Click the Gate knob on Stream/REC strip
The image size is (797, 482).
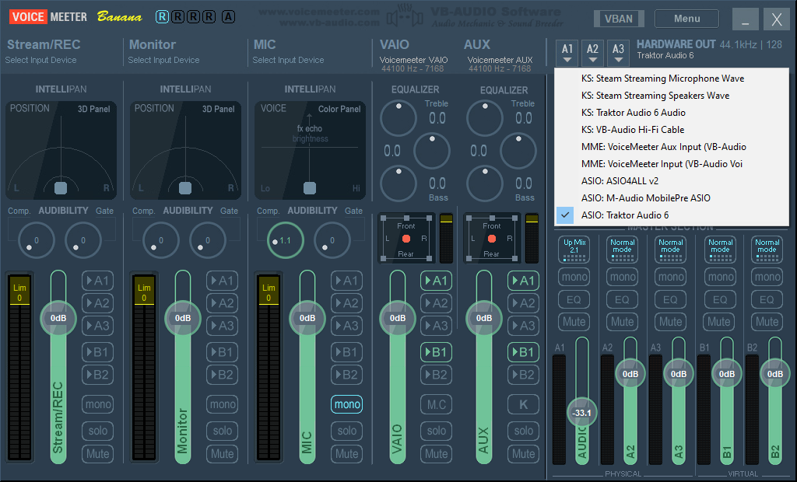83,240
